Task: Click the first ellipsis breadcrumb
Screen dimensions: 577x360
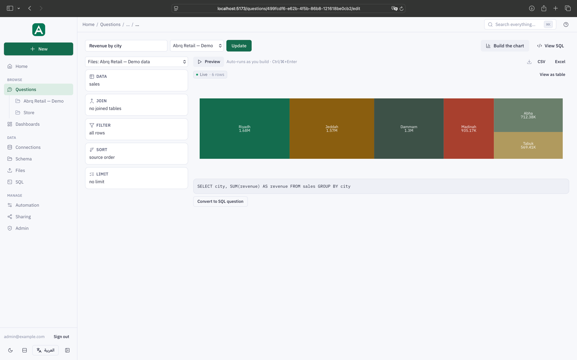Action: [x=128, y=24]
